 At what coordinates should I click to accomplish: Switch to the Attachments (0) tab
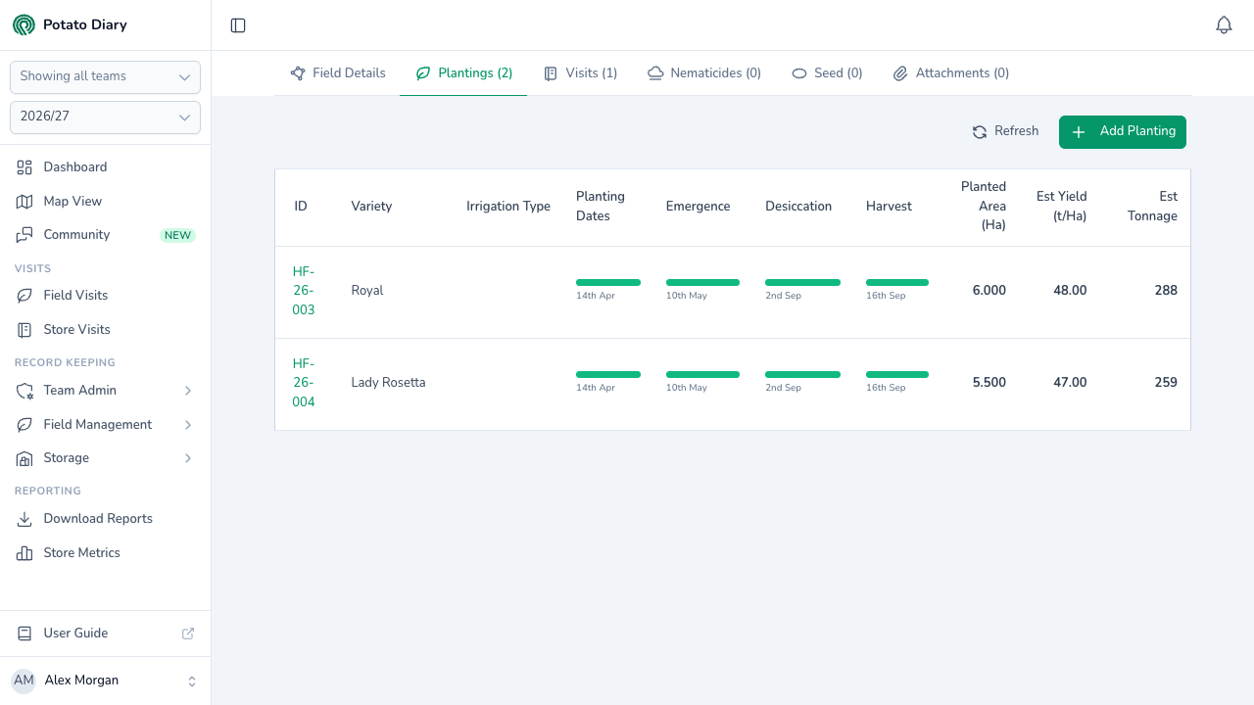point(951,73)
